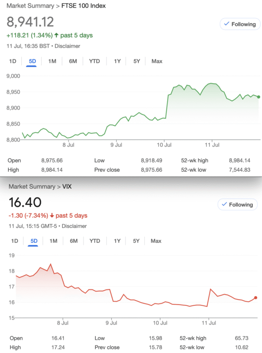Viewport: 262px width, 353px height.
Task: Select 1M range tab on FTSE chart
Action: (x=52, y=61)
